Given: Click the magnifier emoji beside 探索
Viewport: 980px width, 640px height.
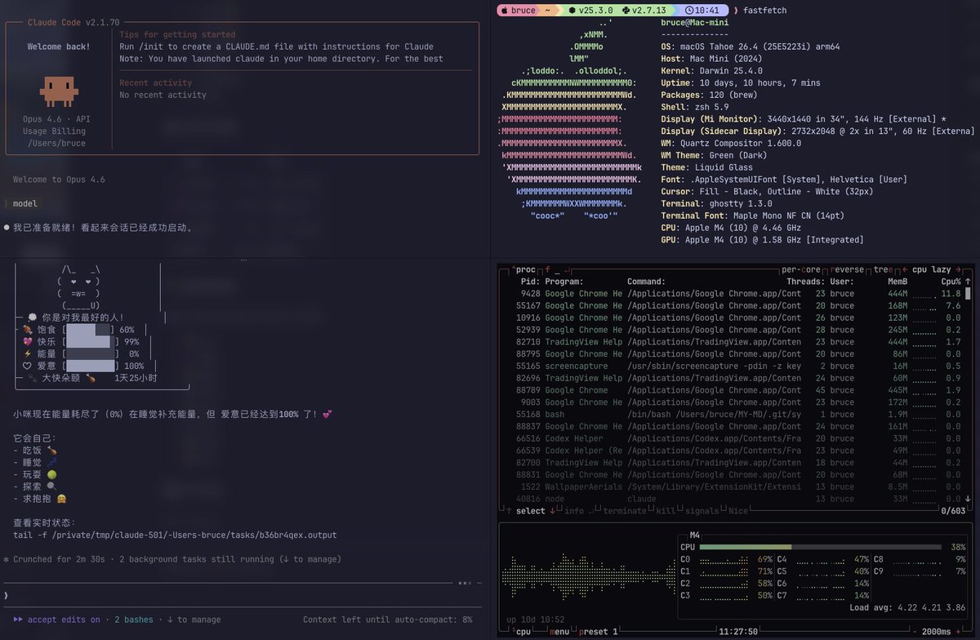Looking at the screenshot, I should pyautogui.click(x=52, y=487).
